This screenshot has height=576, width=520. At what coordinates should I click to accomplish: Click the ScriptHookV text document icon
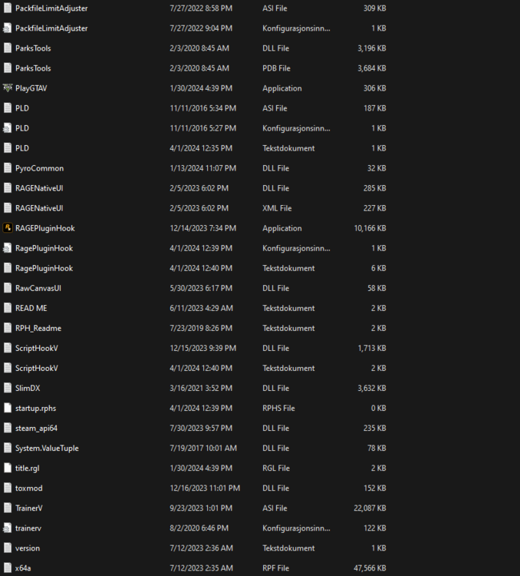click(x=8, y=368)
